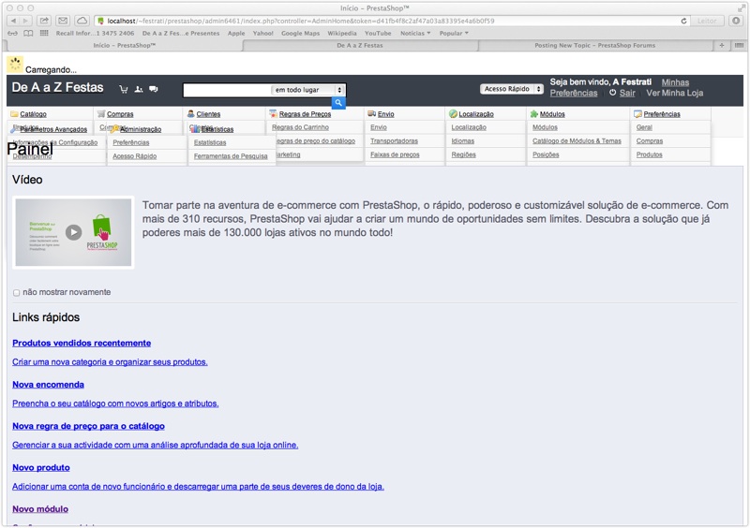Click the blue search magnifier button
The height and width of the screenshot is (528, 750).
click(338, 103)
